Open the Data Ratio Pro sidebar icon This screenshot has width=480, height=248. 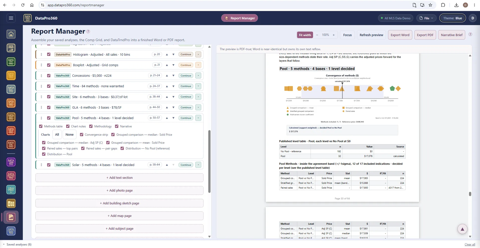(11, 176)
